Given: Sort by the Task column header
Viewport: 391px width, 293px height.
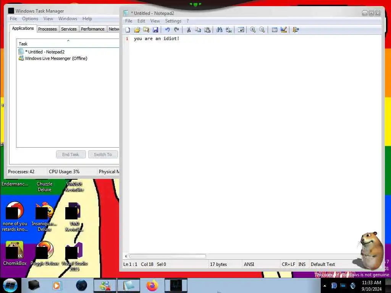Looking at the screenshot, I should (x=68, y=43).
